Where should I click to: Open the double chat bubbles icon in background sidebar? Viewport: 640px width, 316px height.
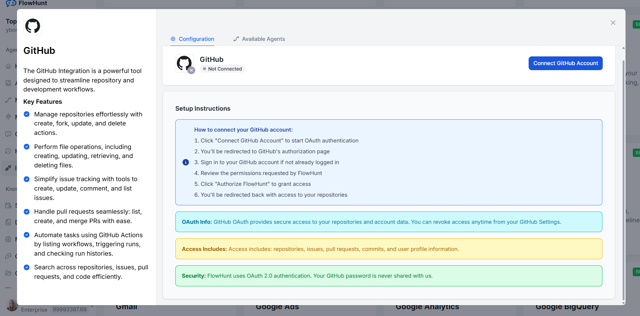[x=8, y=256]
